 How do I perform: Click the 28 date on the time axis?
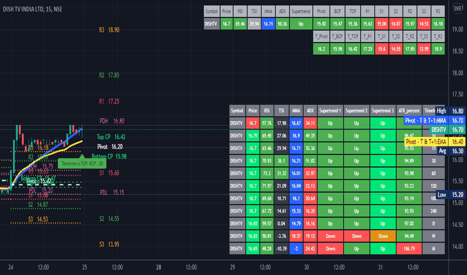pyautogui.click(x=158, y=267)
